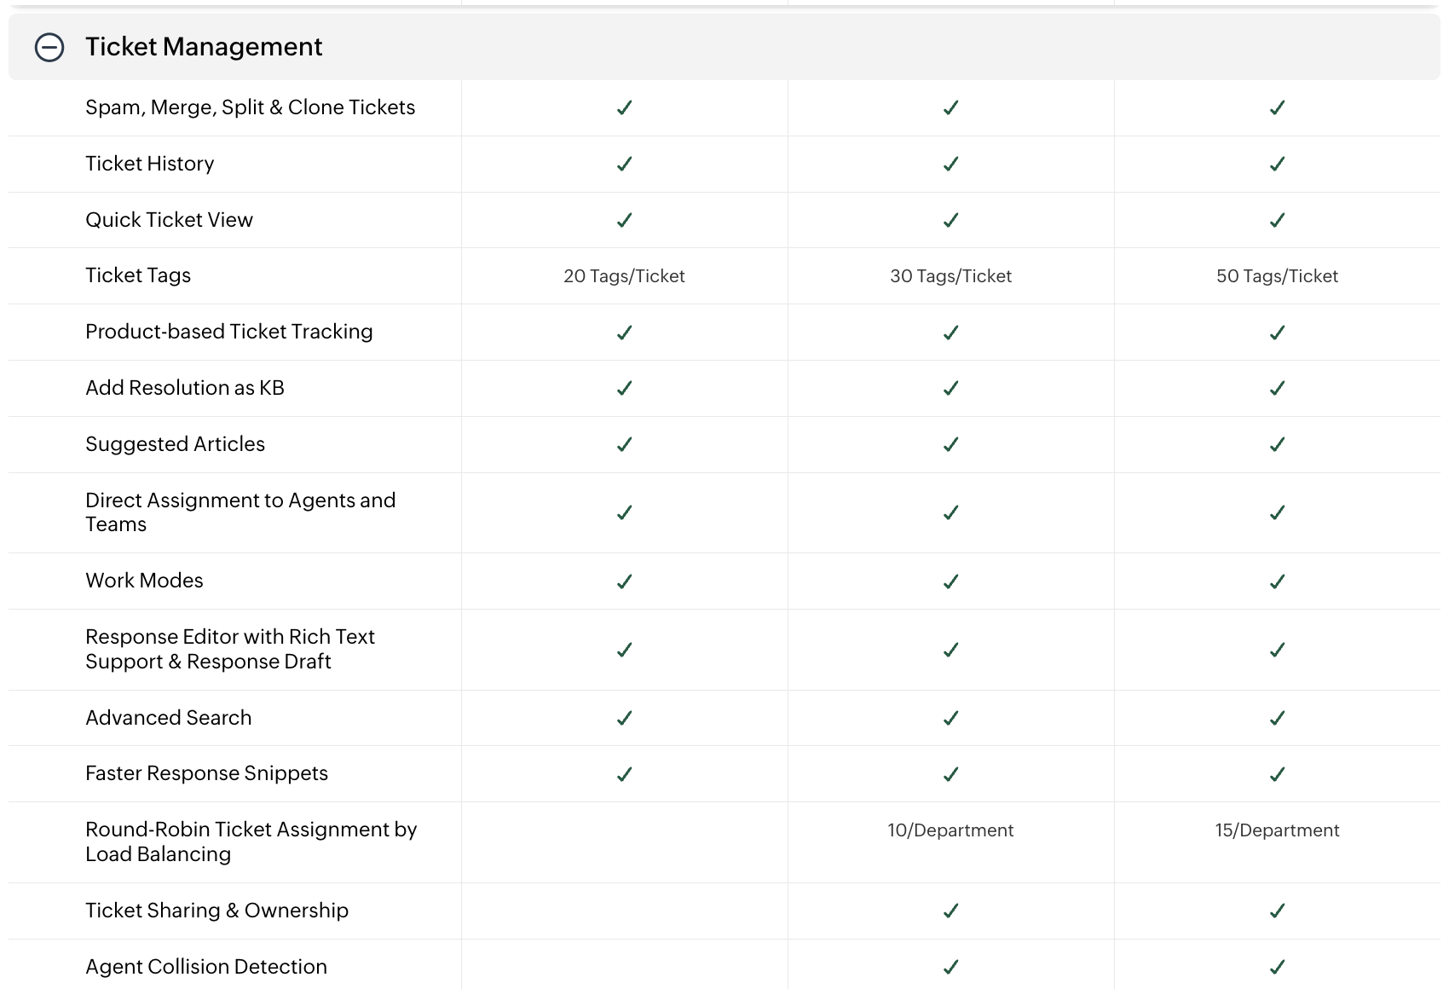Click first-column checkmark for Spam, Merge, Split
The height and width of the screenshot is (989, 1449).
point(624,107)
